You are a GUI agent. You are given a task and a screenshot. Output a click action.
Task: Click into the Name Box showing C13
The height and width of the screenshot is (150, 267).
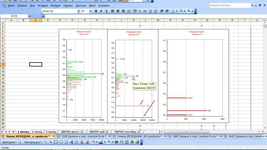[x=14, y=16]
